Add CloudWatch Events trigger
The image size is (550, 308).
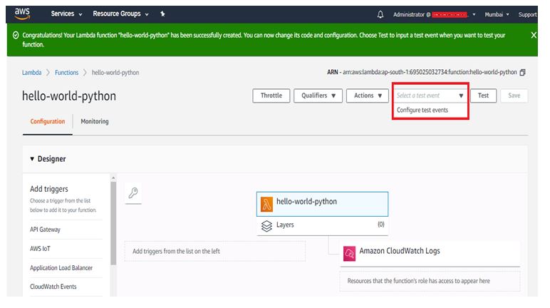pos(53,287)
